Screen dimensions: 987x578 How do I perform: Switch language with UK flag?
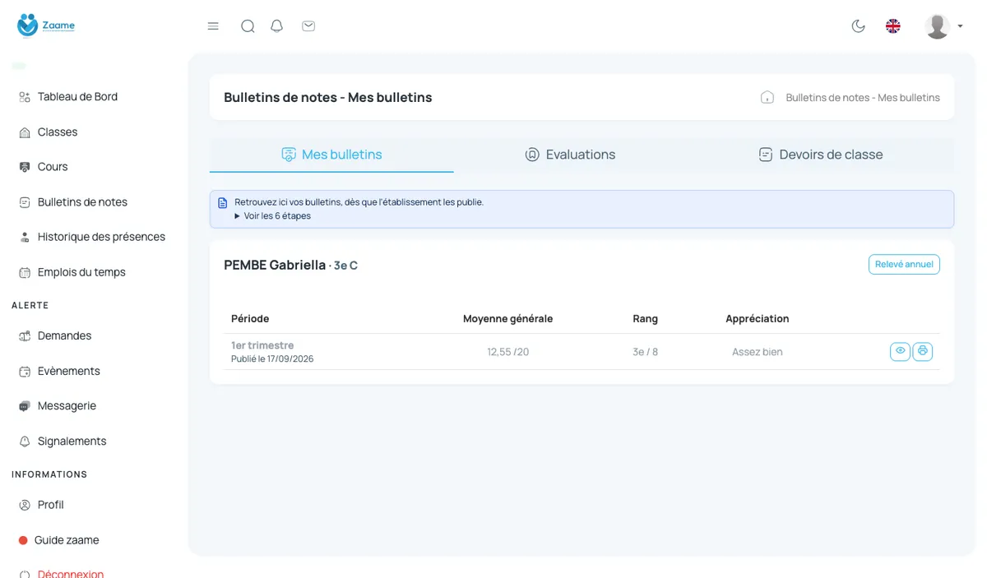click(892, 26)
